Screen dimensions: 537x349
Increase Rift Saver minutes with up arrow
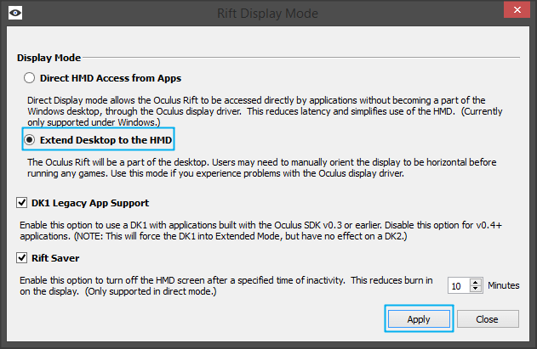tap(476, 283)
